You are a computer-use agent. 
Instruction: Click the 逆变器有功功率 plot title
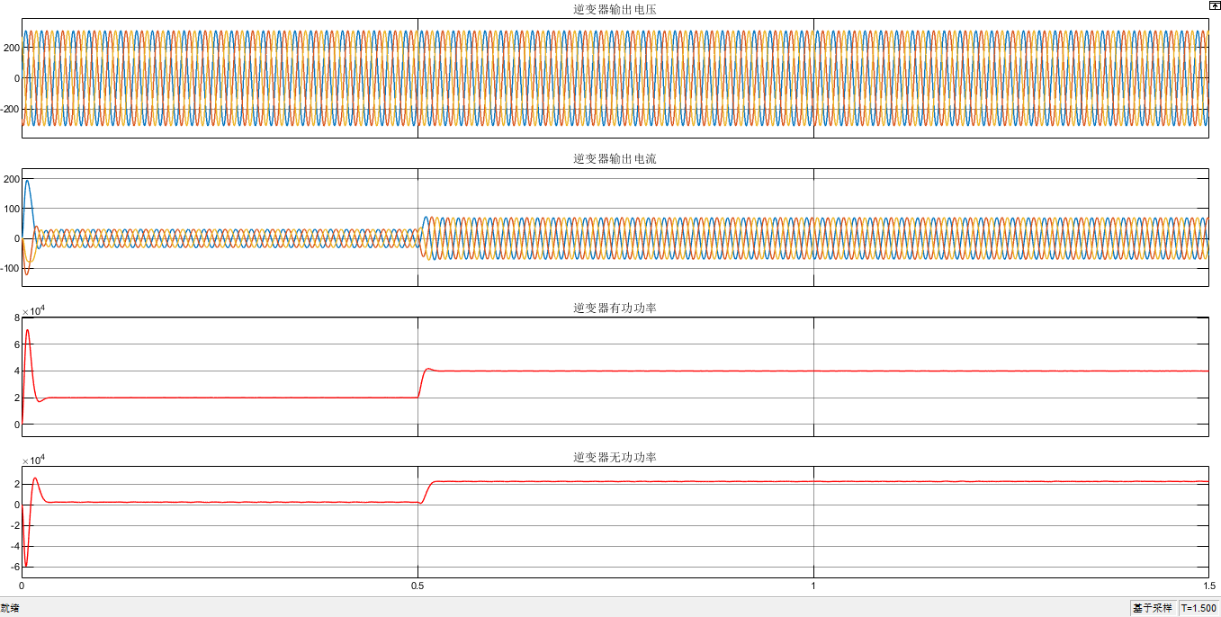pyautogui.click(x=615, y=308)
